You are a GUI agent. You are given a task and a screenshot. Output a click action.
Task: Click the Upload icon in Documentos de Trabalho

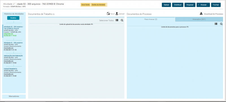click(x=117, y=14)
